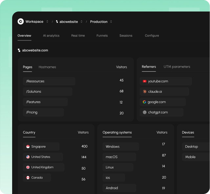
Task: Click Visitors header in Operating systems card
Action: click(x=162, y=133)
